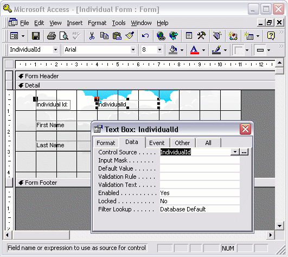This screenshot has width=288, height=257.
Task: Click the Locked property value No
Action: [200, 201]
